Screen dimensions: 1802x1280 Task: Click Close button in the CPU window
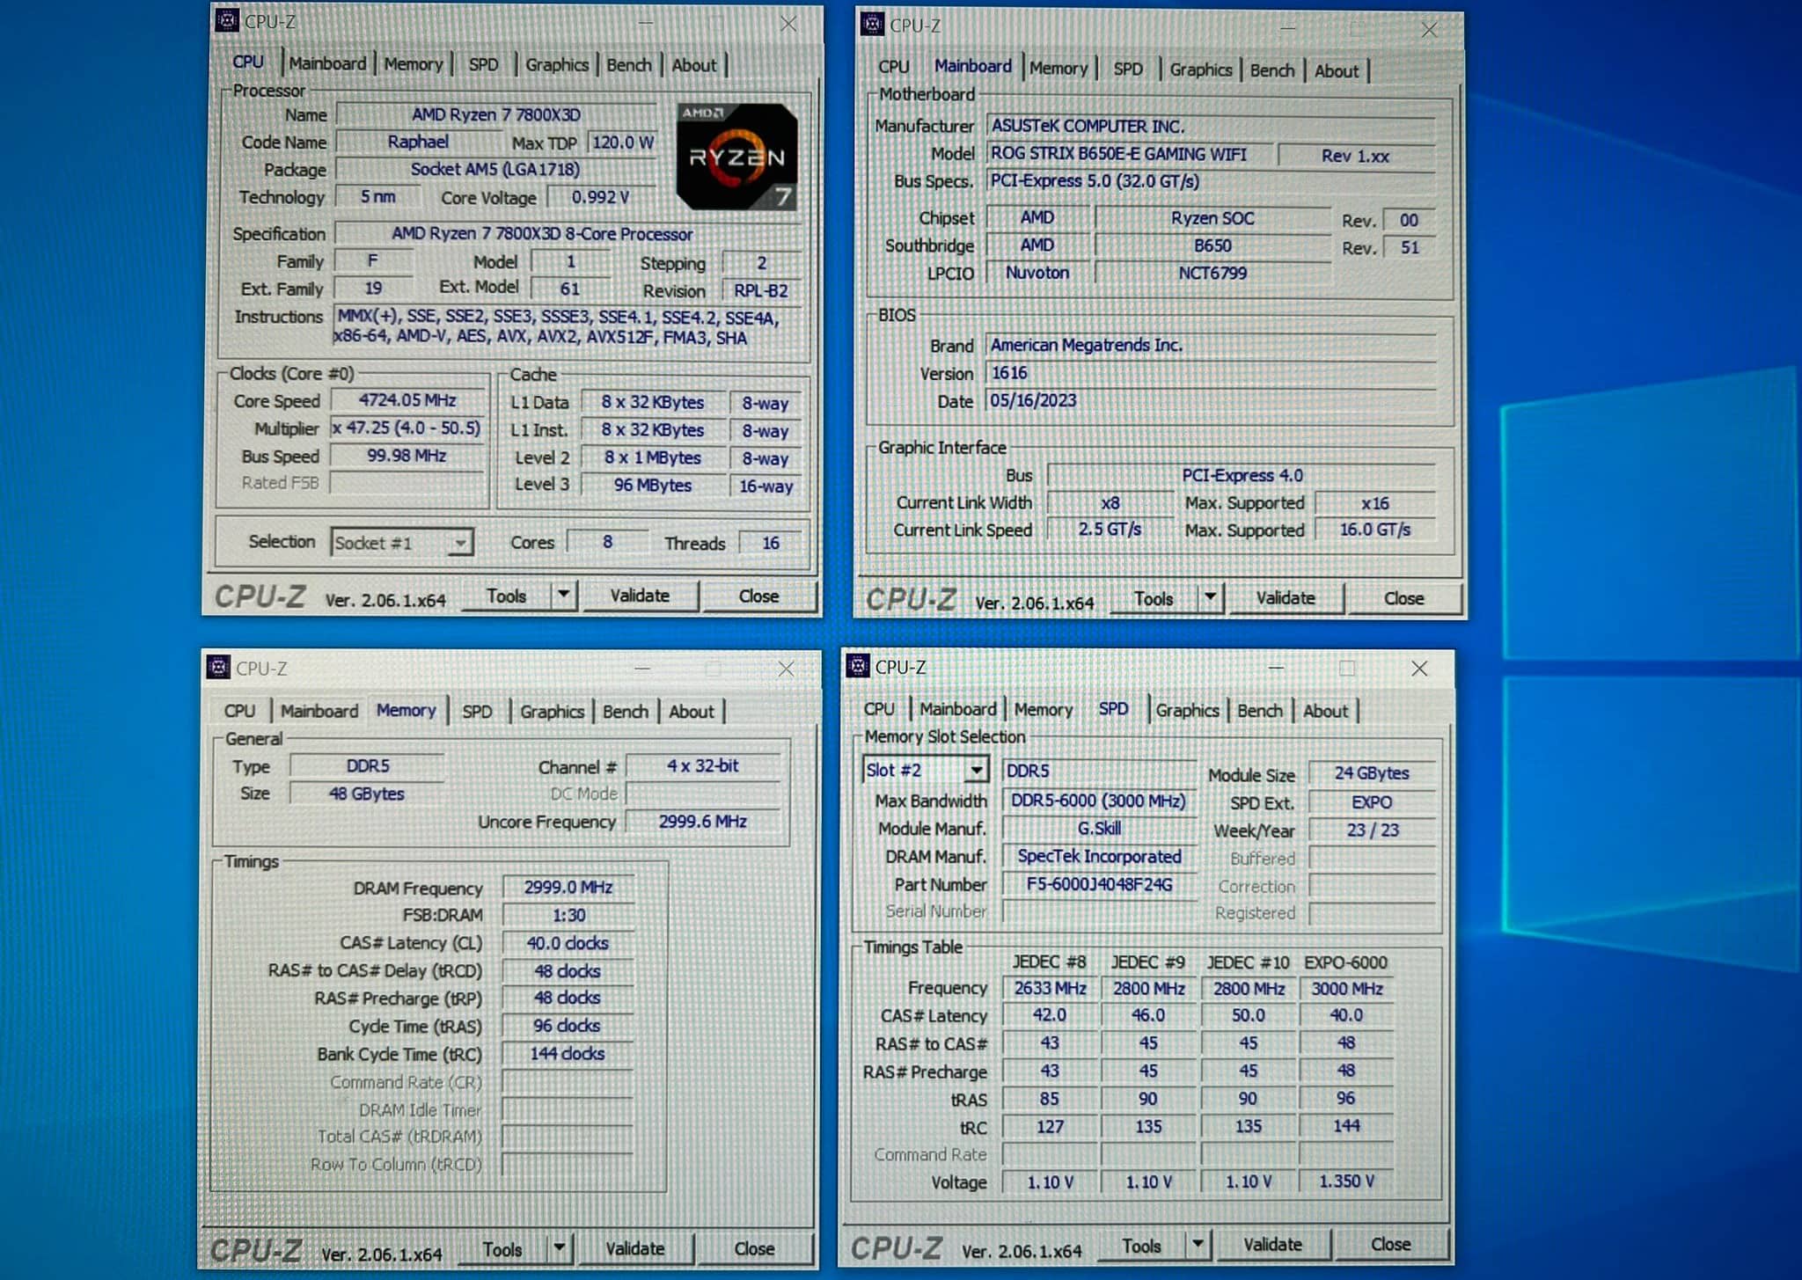pos(758,596)
